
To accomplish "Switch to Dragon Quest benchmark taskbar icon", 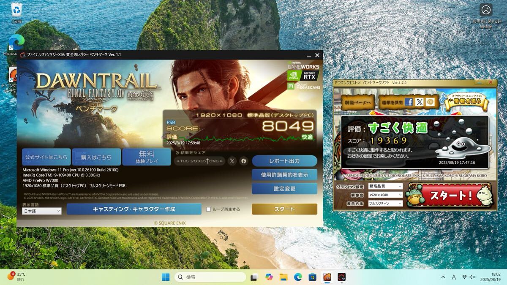I will (x=327, y=277).
